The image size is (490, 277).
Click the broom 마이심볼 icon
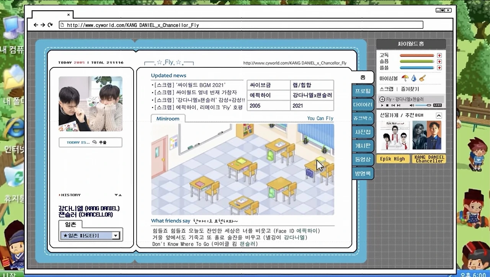tap(422, 78)
